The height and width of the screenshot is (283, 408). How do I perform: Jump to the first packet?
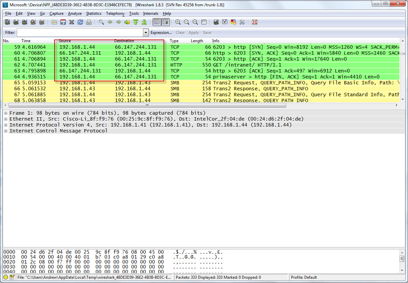pyautogui.click(x=135, y=22)
